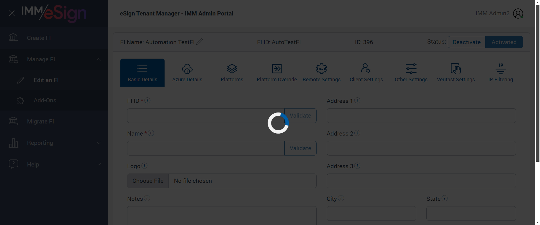Open the IP Filtering tab
This screenshot has width=540, height=225.
tap(501, 73)
